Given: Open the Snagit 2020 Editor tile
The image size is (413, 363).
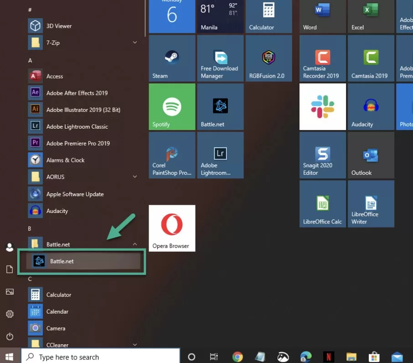Looking at the screenshot, I should pyautogui.click(x=323, y=155).
